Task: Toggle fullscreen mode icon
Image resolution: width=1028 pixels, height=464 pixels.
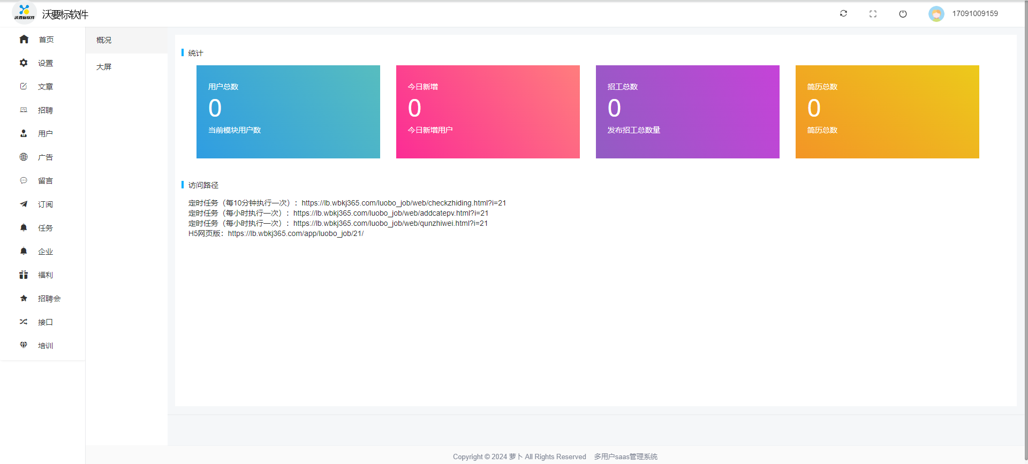Action: [873, 14]
